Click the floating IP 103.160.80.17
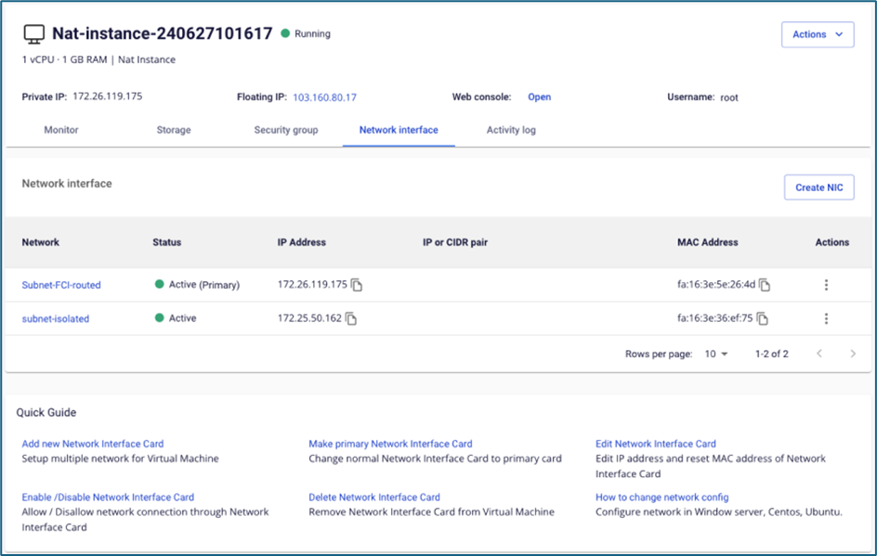The height and width of the screenshot is (556, 877). pos(324,97)
